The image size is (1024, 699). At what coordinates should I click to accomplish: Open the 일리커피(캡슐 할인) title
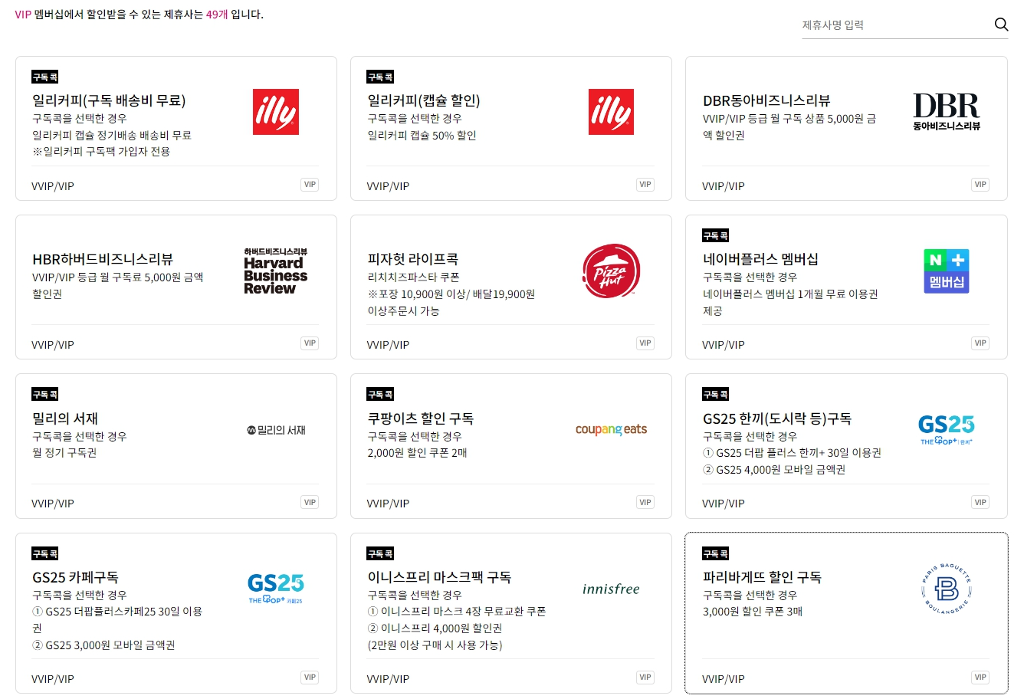(x=424, y=100)
